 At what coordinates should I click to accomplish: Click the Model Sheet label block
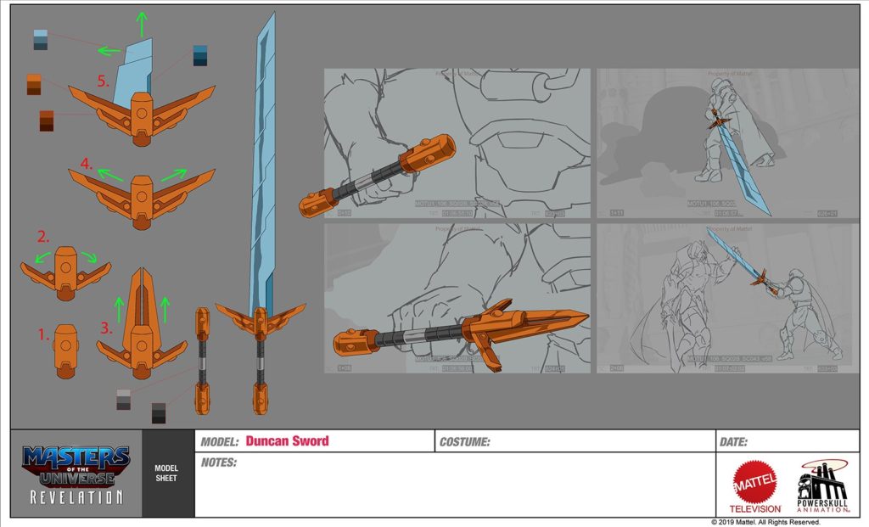tap(167, 474)
